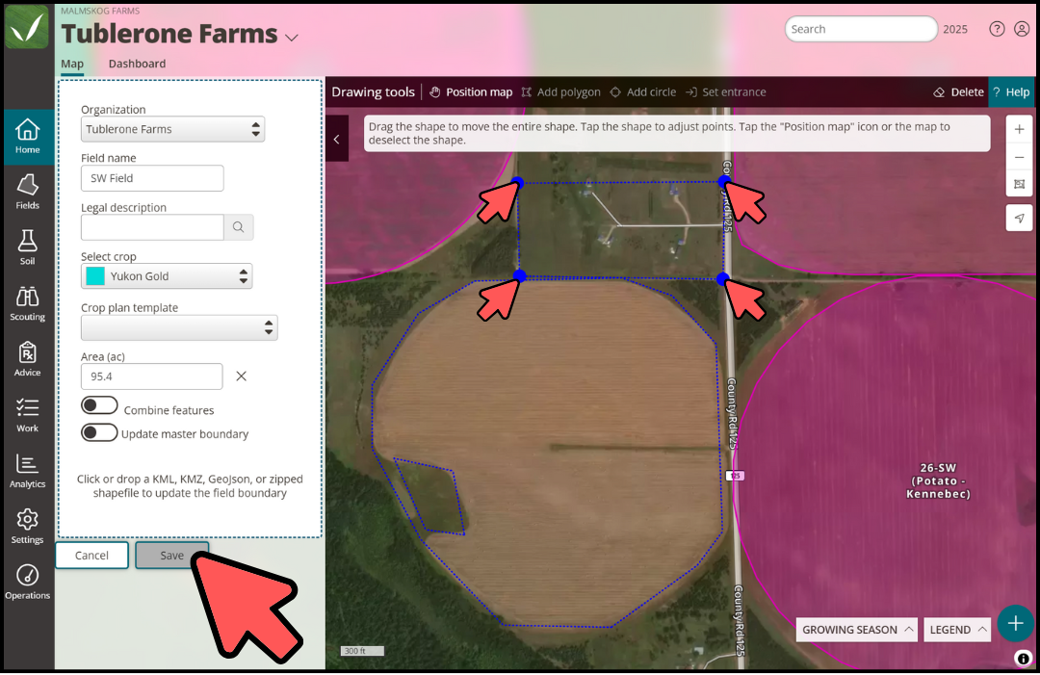Open Scouting in the sidebar
1040x675 pixels.
[x=27, y=303]
